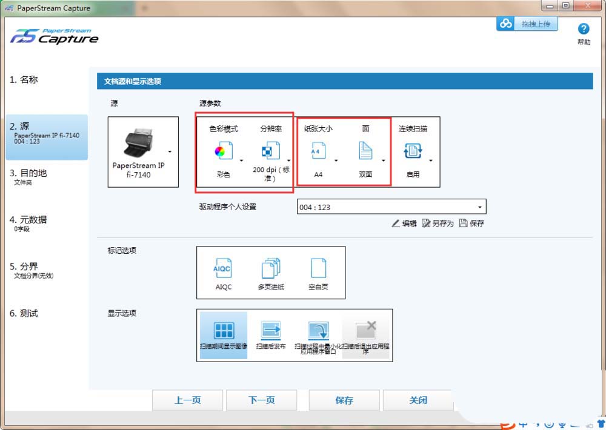Click the A4 paper size icon
606x430 pixels.
coord(318,151)
